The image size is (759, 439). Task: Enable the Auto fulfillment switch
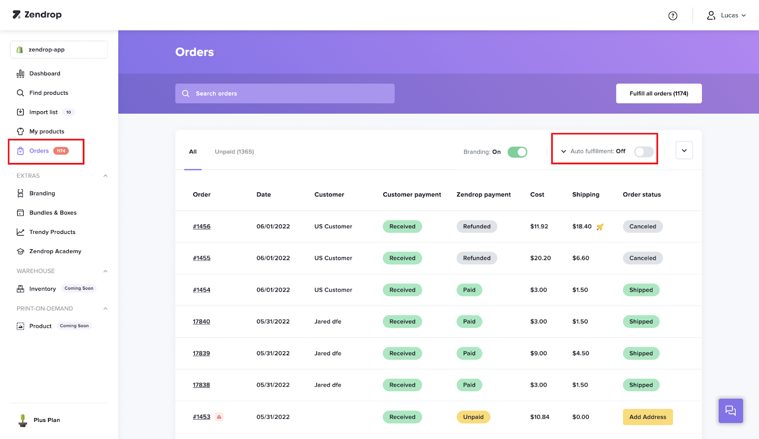click(644, 152)
